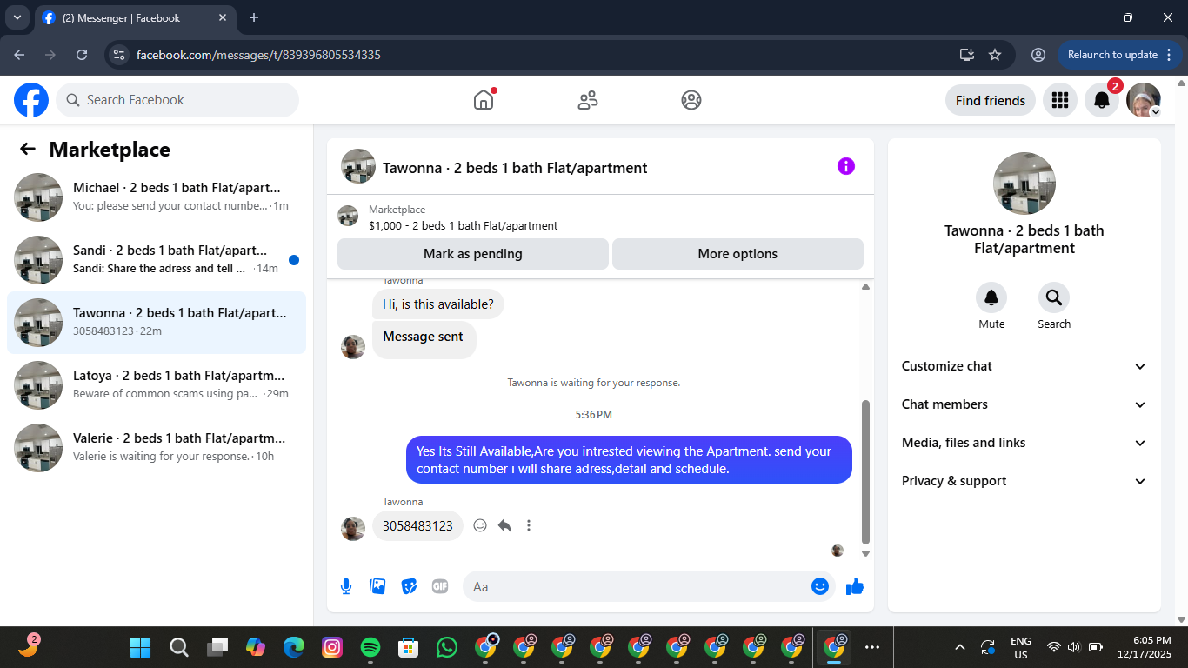Open WhatsApp from the taskbar

(447, 647)
